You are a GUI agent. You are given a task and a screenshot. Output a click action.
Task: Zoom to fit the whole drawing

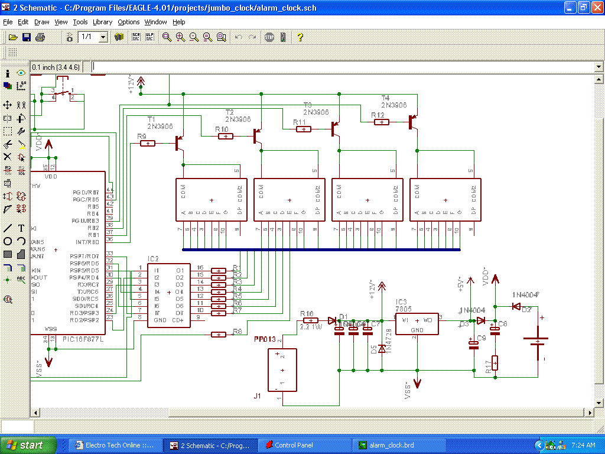(x=167, y=37)
